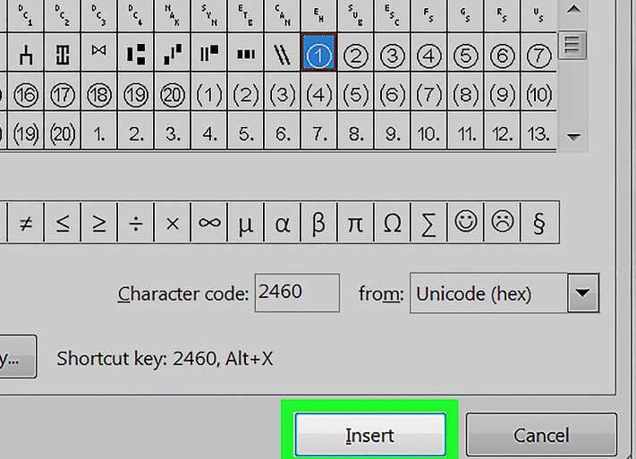This screenshot has width=636, height=459.
Task: Select the circled number 5 symbol
Action: point(466,55)
